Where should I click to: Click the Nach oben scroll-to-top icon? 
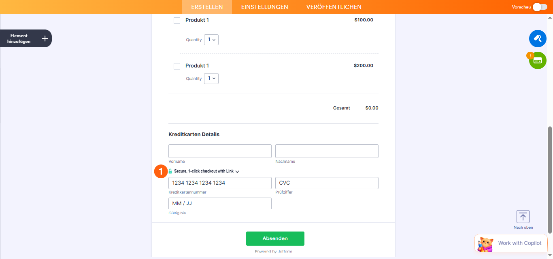click(523, 217)
